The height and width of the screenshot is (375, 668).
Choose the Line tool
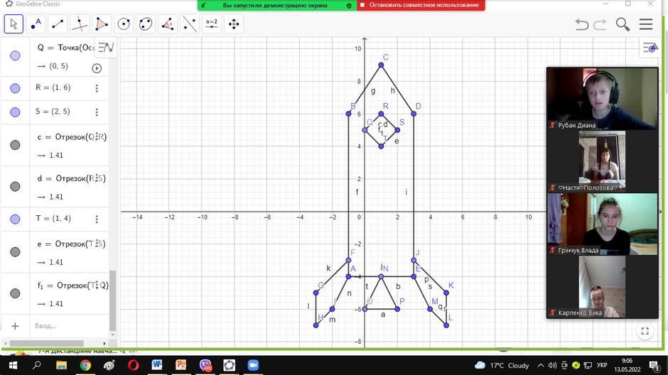pyautogui.click(x=58, y=24)
